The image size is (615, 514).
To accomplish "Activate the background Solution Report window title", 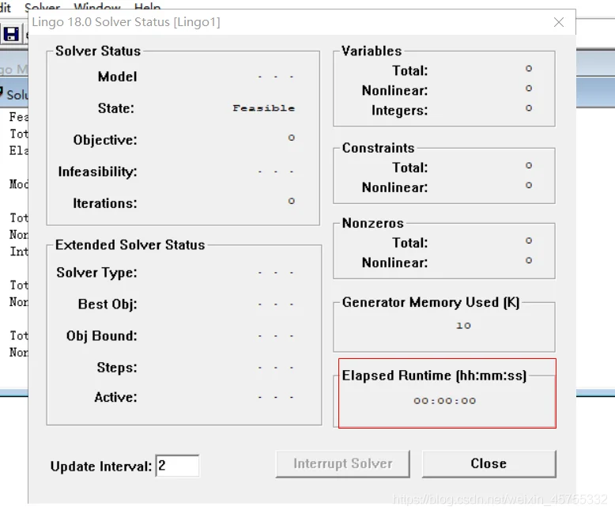I will pyautogui.click(x=16, y=95).
